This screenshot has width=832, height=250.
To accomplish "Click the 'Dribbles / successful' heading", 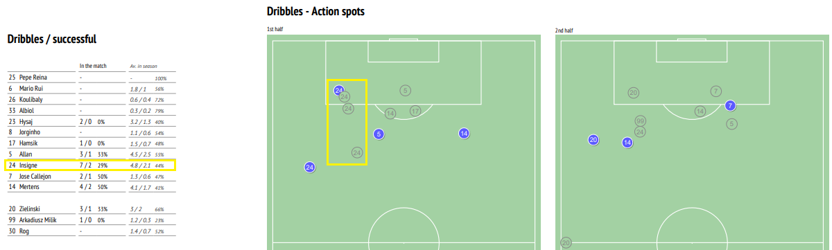I will (52, 39).
